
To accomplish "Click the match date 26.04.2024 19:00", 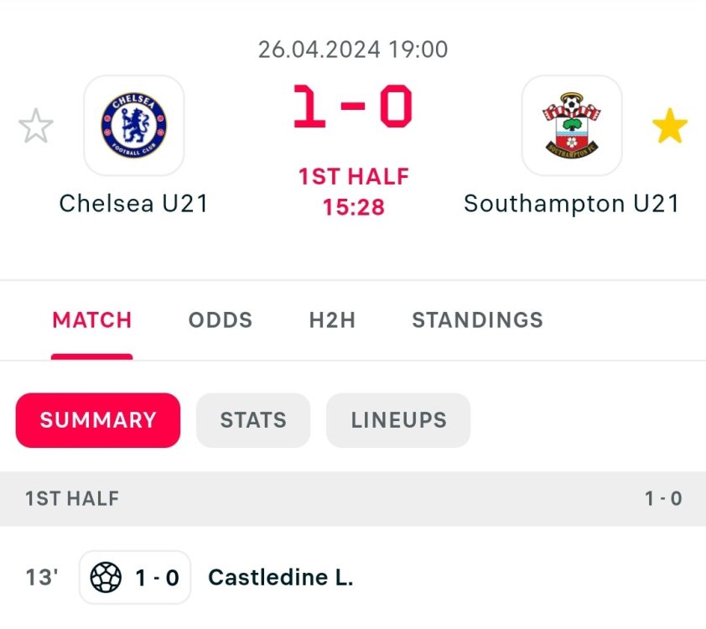I will click(353, 49).
